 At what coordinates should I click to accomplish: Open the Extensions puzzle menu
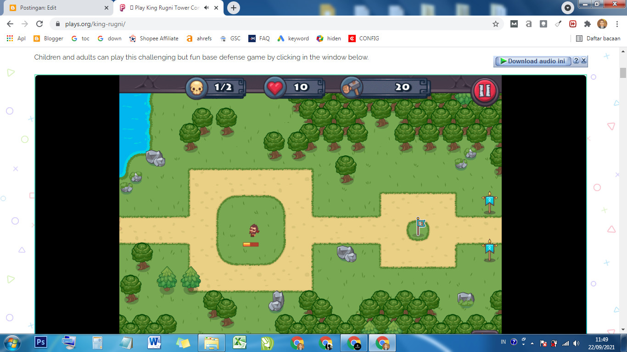click(588, 24)
